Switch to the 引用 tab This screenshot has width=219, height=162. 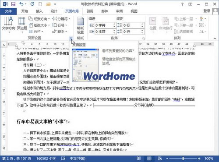90,11
